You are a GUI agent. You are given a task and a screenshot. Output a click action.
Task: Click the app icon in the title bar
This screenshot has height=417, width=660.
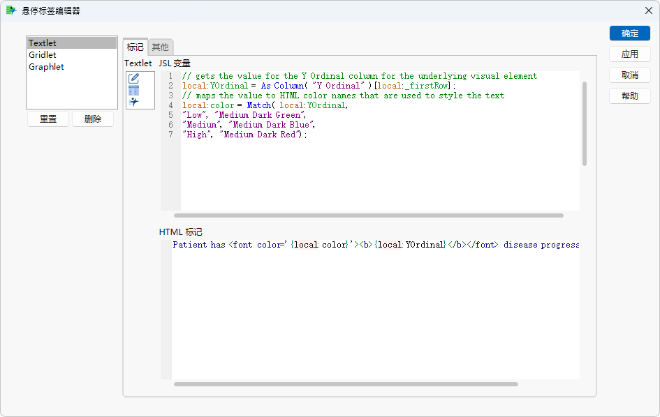[11, 10]
